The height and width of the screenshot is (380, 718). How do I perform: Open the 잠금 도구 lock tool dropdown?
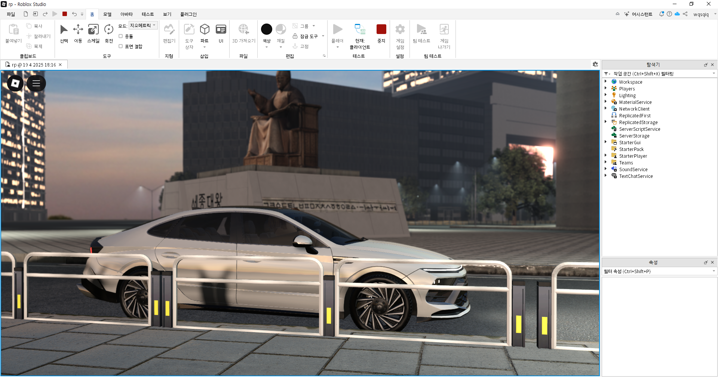pos(323,36)
